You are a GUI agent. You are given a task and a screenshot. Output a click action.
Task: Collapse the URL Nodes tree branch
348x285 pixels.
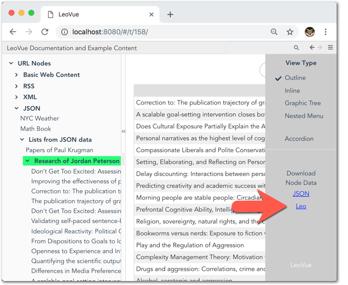pos(11,63)
